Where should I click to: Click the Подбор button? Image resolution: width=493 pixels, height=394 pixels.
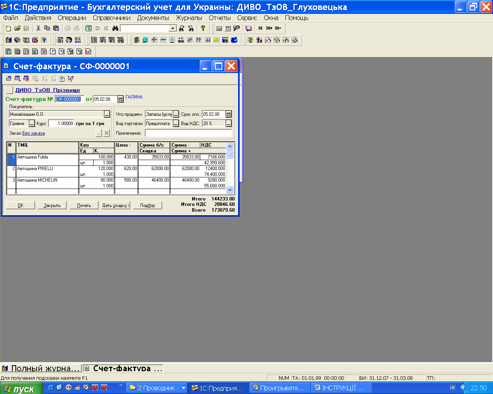(x=148, y=205)
